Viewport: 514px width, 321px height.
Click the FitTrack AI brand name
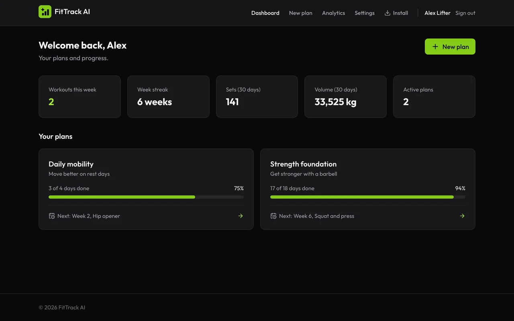tap(72, 12)
